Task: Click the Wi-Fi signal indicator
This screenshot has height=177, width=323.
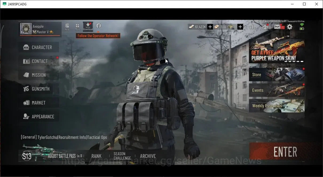Action: click(302, 25)
